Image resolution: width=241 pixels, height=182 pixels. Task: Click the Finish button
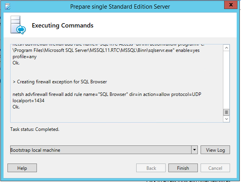[183, 168]
